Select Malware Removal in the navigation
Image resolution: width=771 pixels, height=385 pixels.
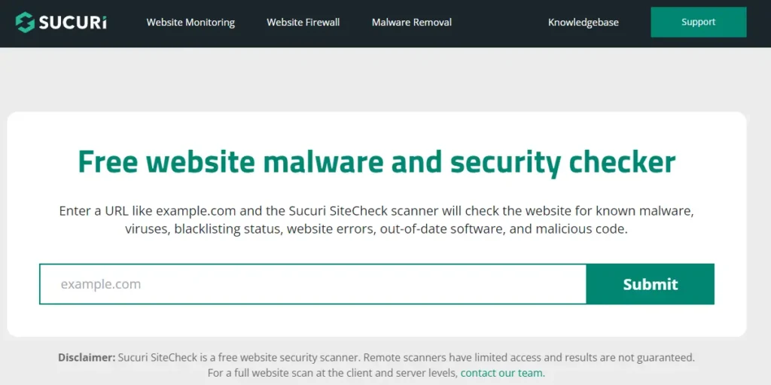[x=412, y=23]
